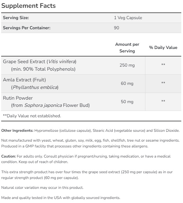Click the Natural color variation note

point(42,188)
